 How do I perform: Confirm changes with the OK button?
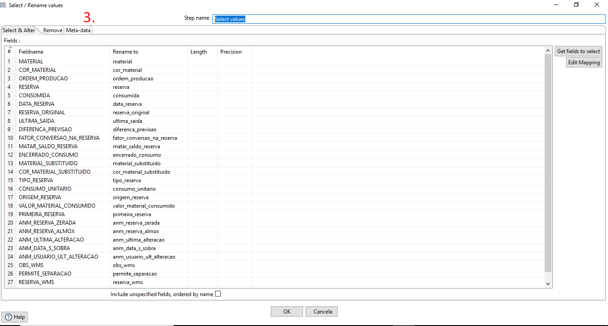286,311
